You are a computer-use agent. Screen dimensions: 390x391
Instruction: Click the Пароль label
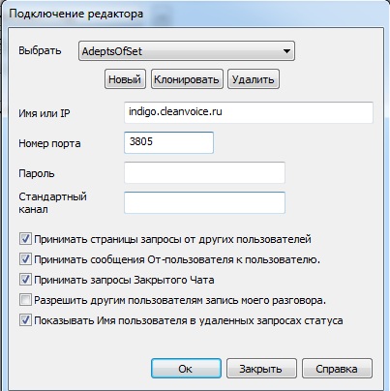click(37, 173)
